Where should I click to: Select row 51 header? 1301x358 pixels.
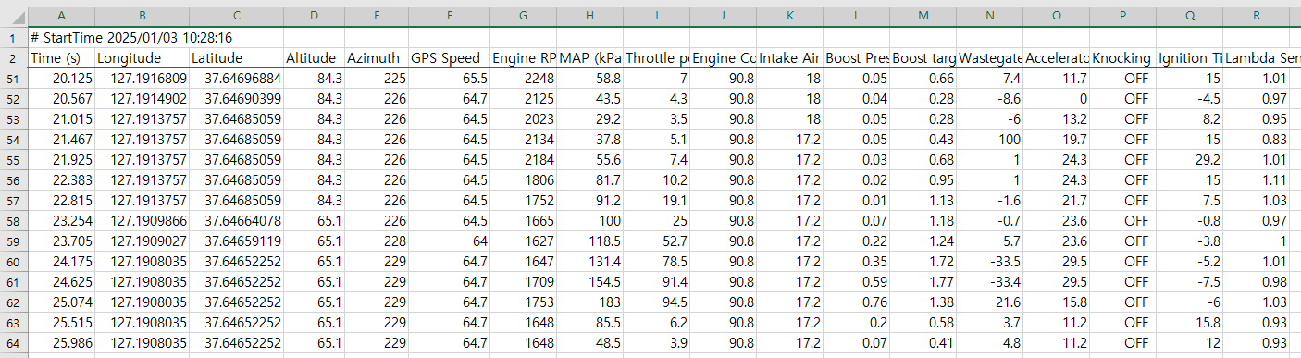tap(13, 79)
